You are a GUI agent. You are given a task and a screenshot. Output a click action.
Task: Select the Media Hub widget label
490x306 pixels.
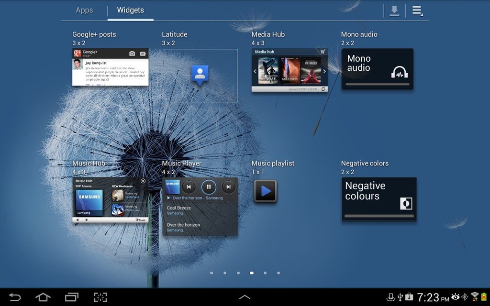tap(268, 34)
